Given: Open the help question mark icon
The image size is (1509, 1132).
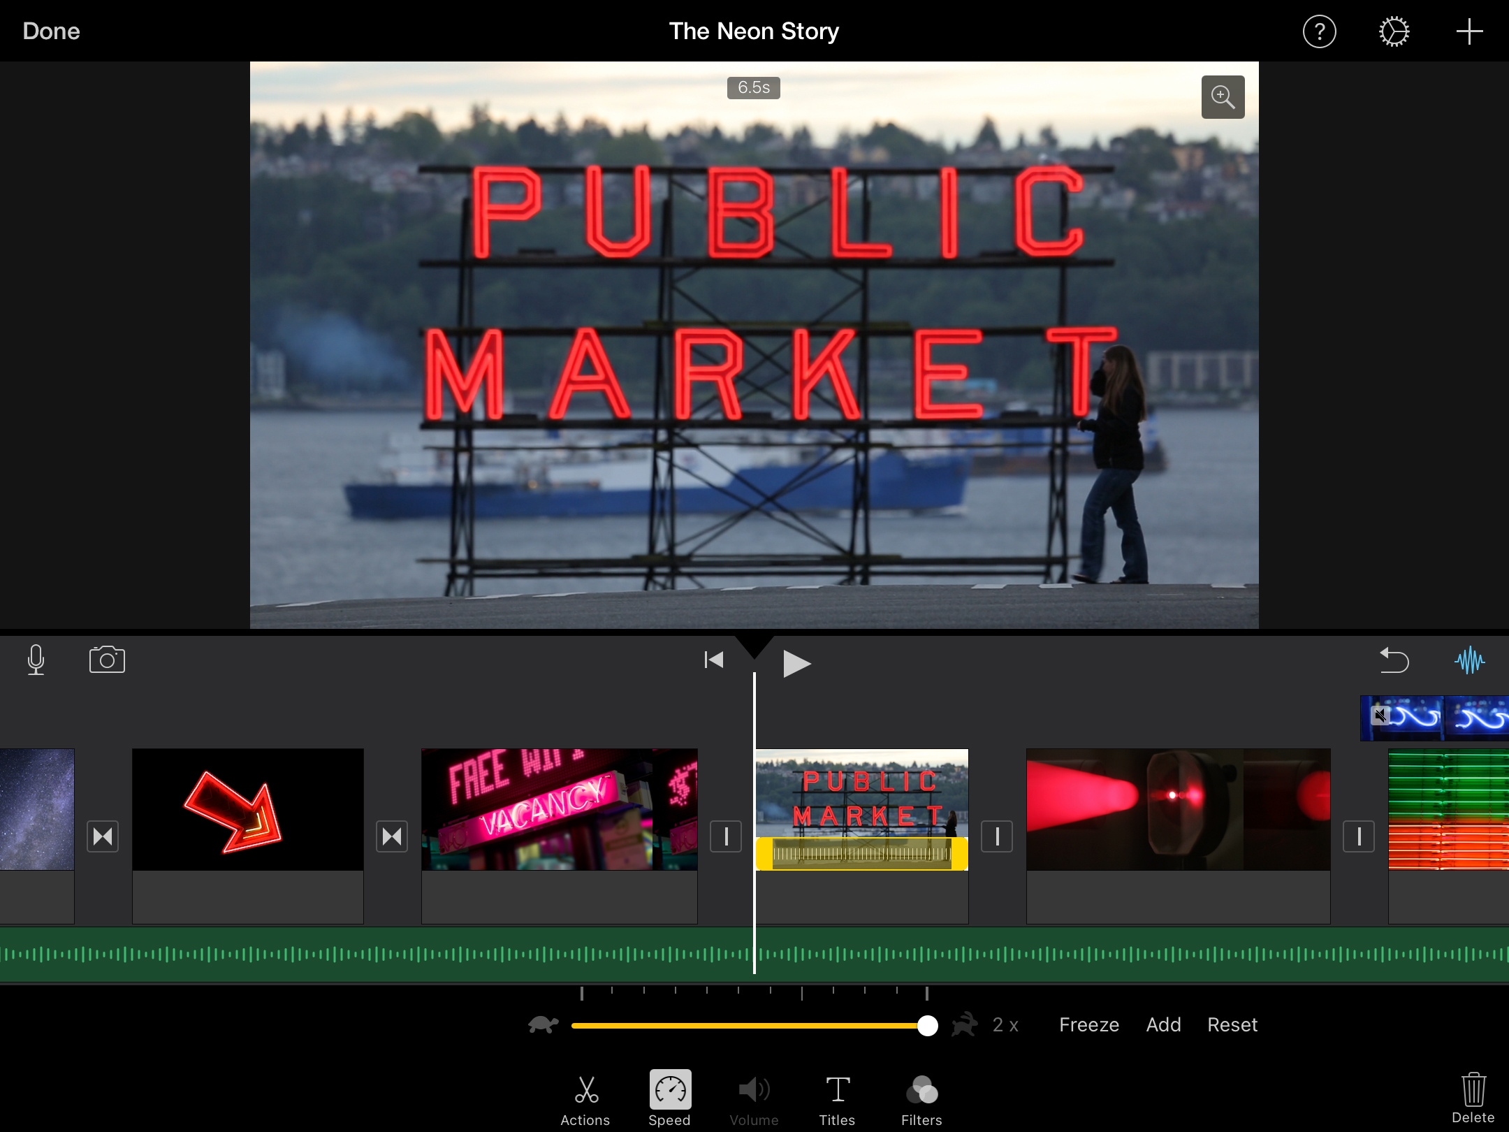Looking at the screenshot, I should [1319, 31].
